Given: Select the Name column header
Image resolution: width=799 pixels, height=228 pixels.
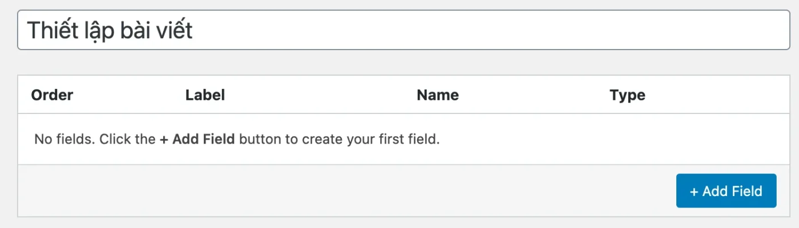Looking at the screenshot, I should (x=437, y=95).
